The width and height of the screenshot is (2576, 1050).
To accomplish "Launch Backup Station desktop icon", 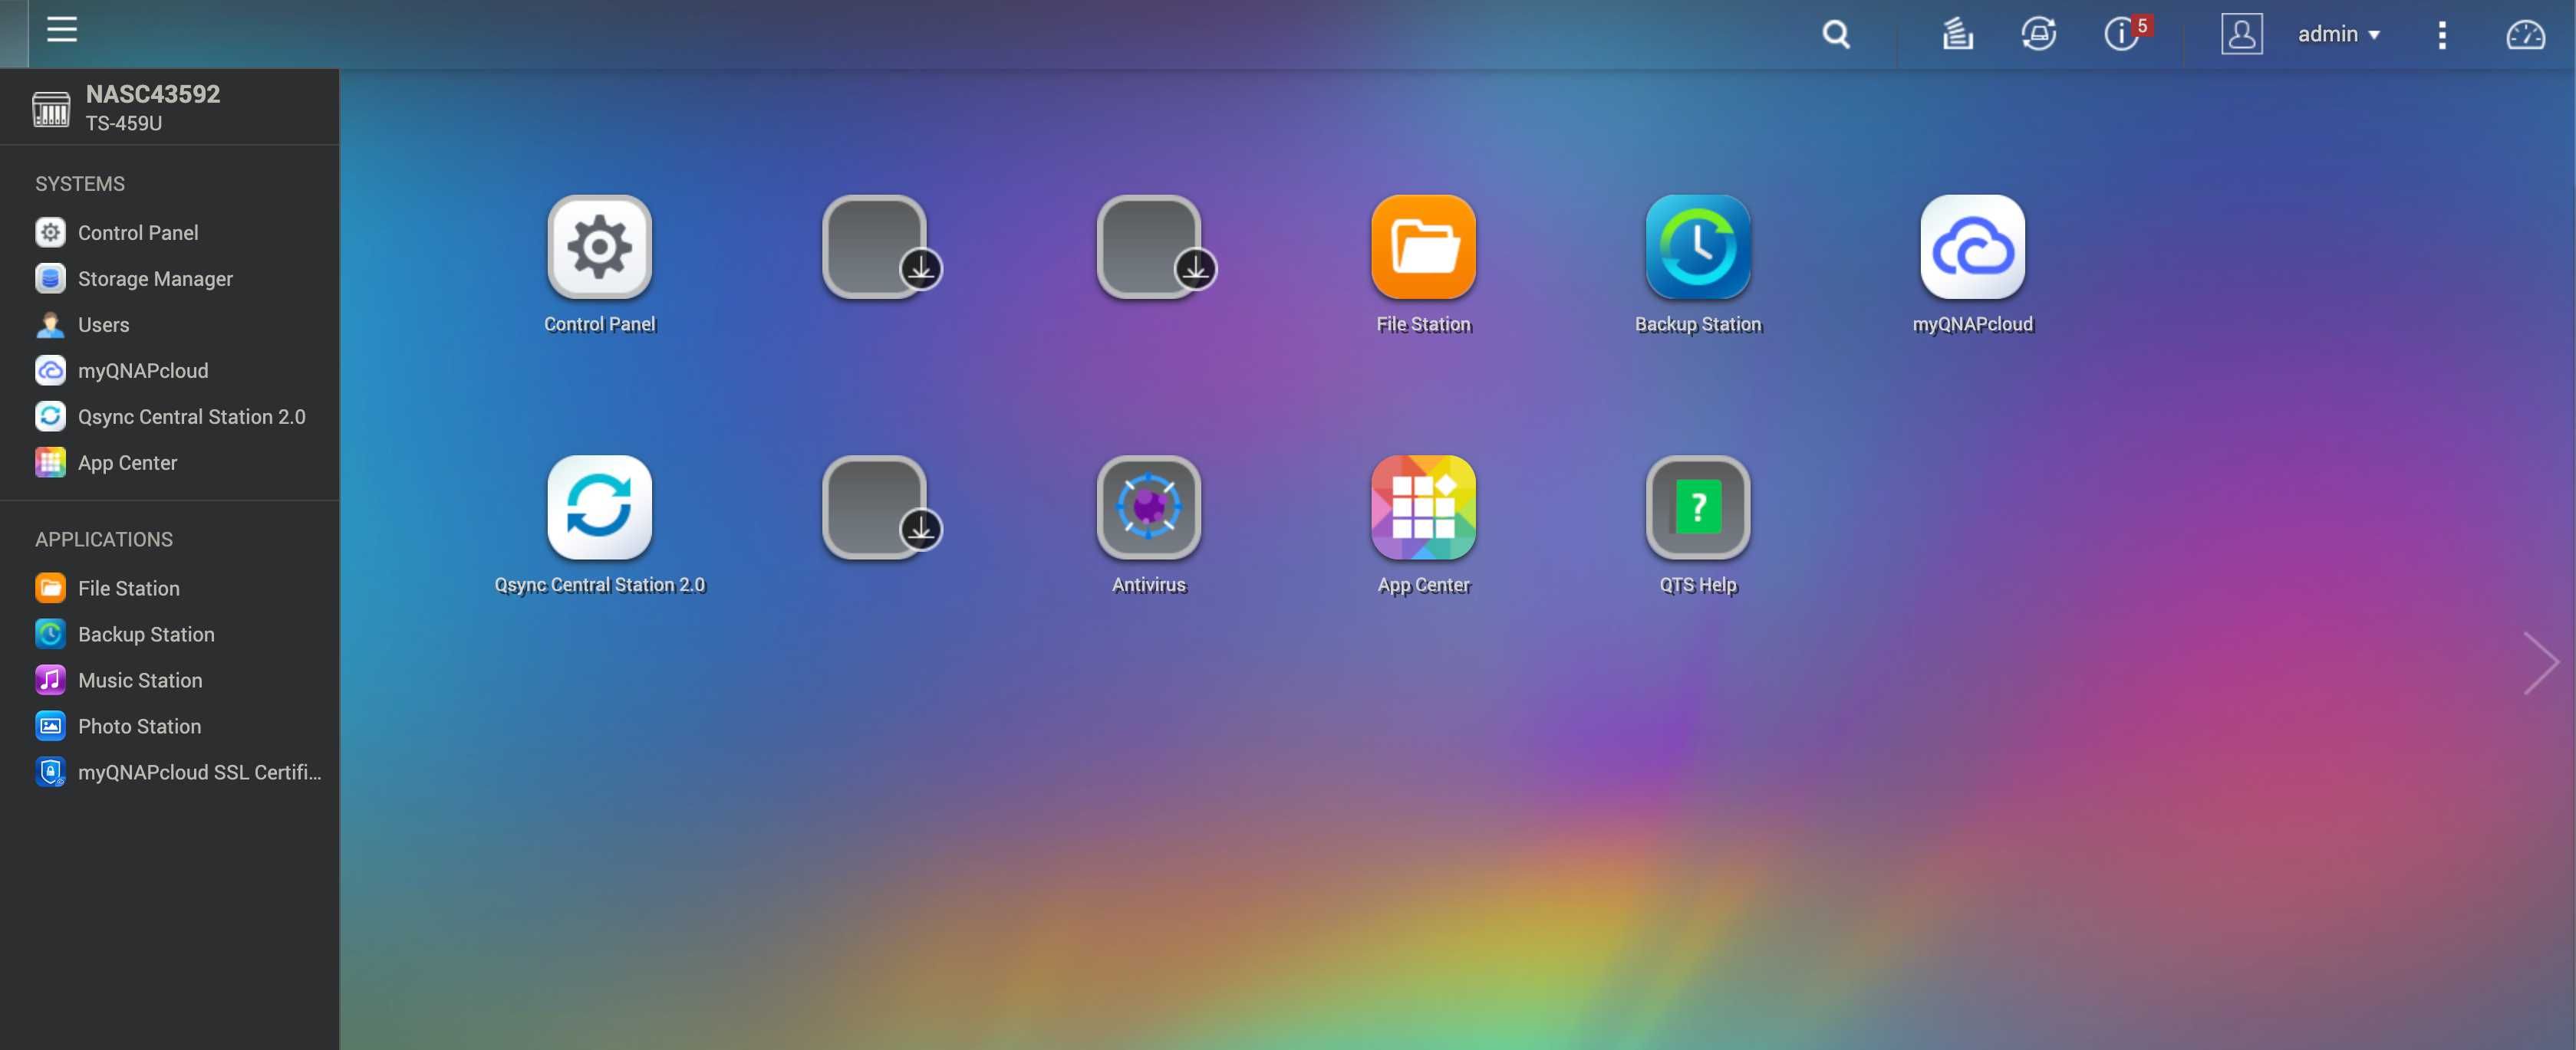I will coord(1698,247).
